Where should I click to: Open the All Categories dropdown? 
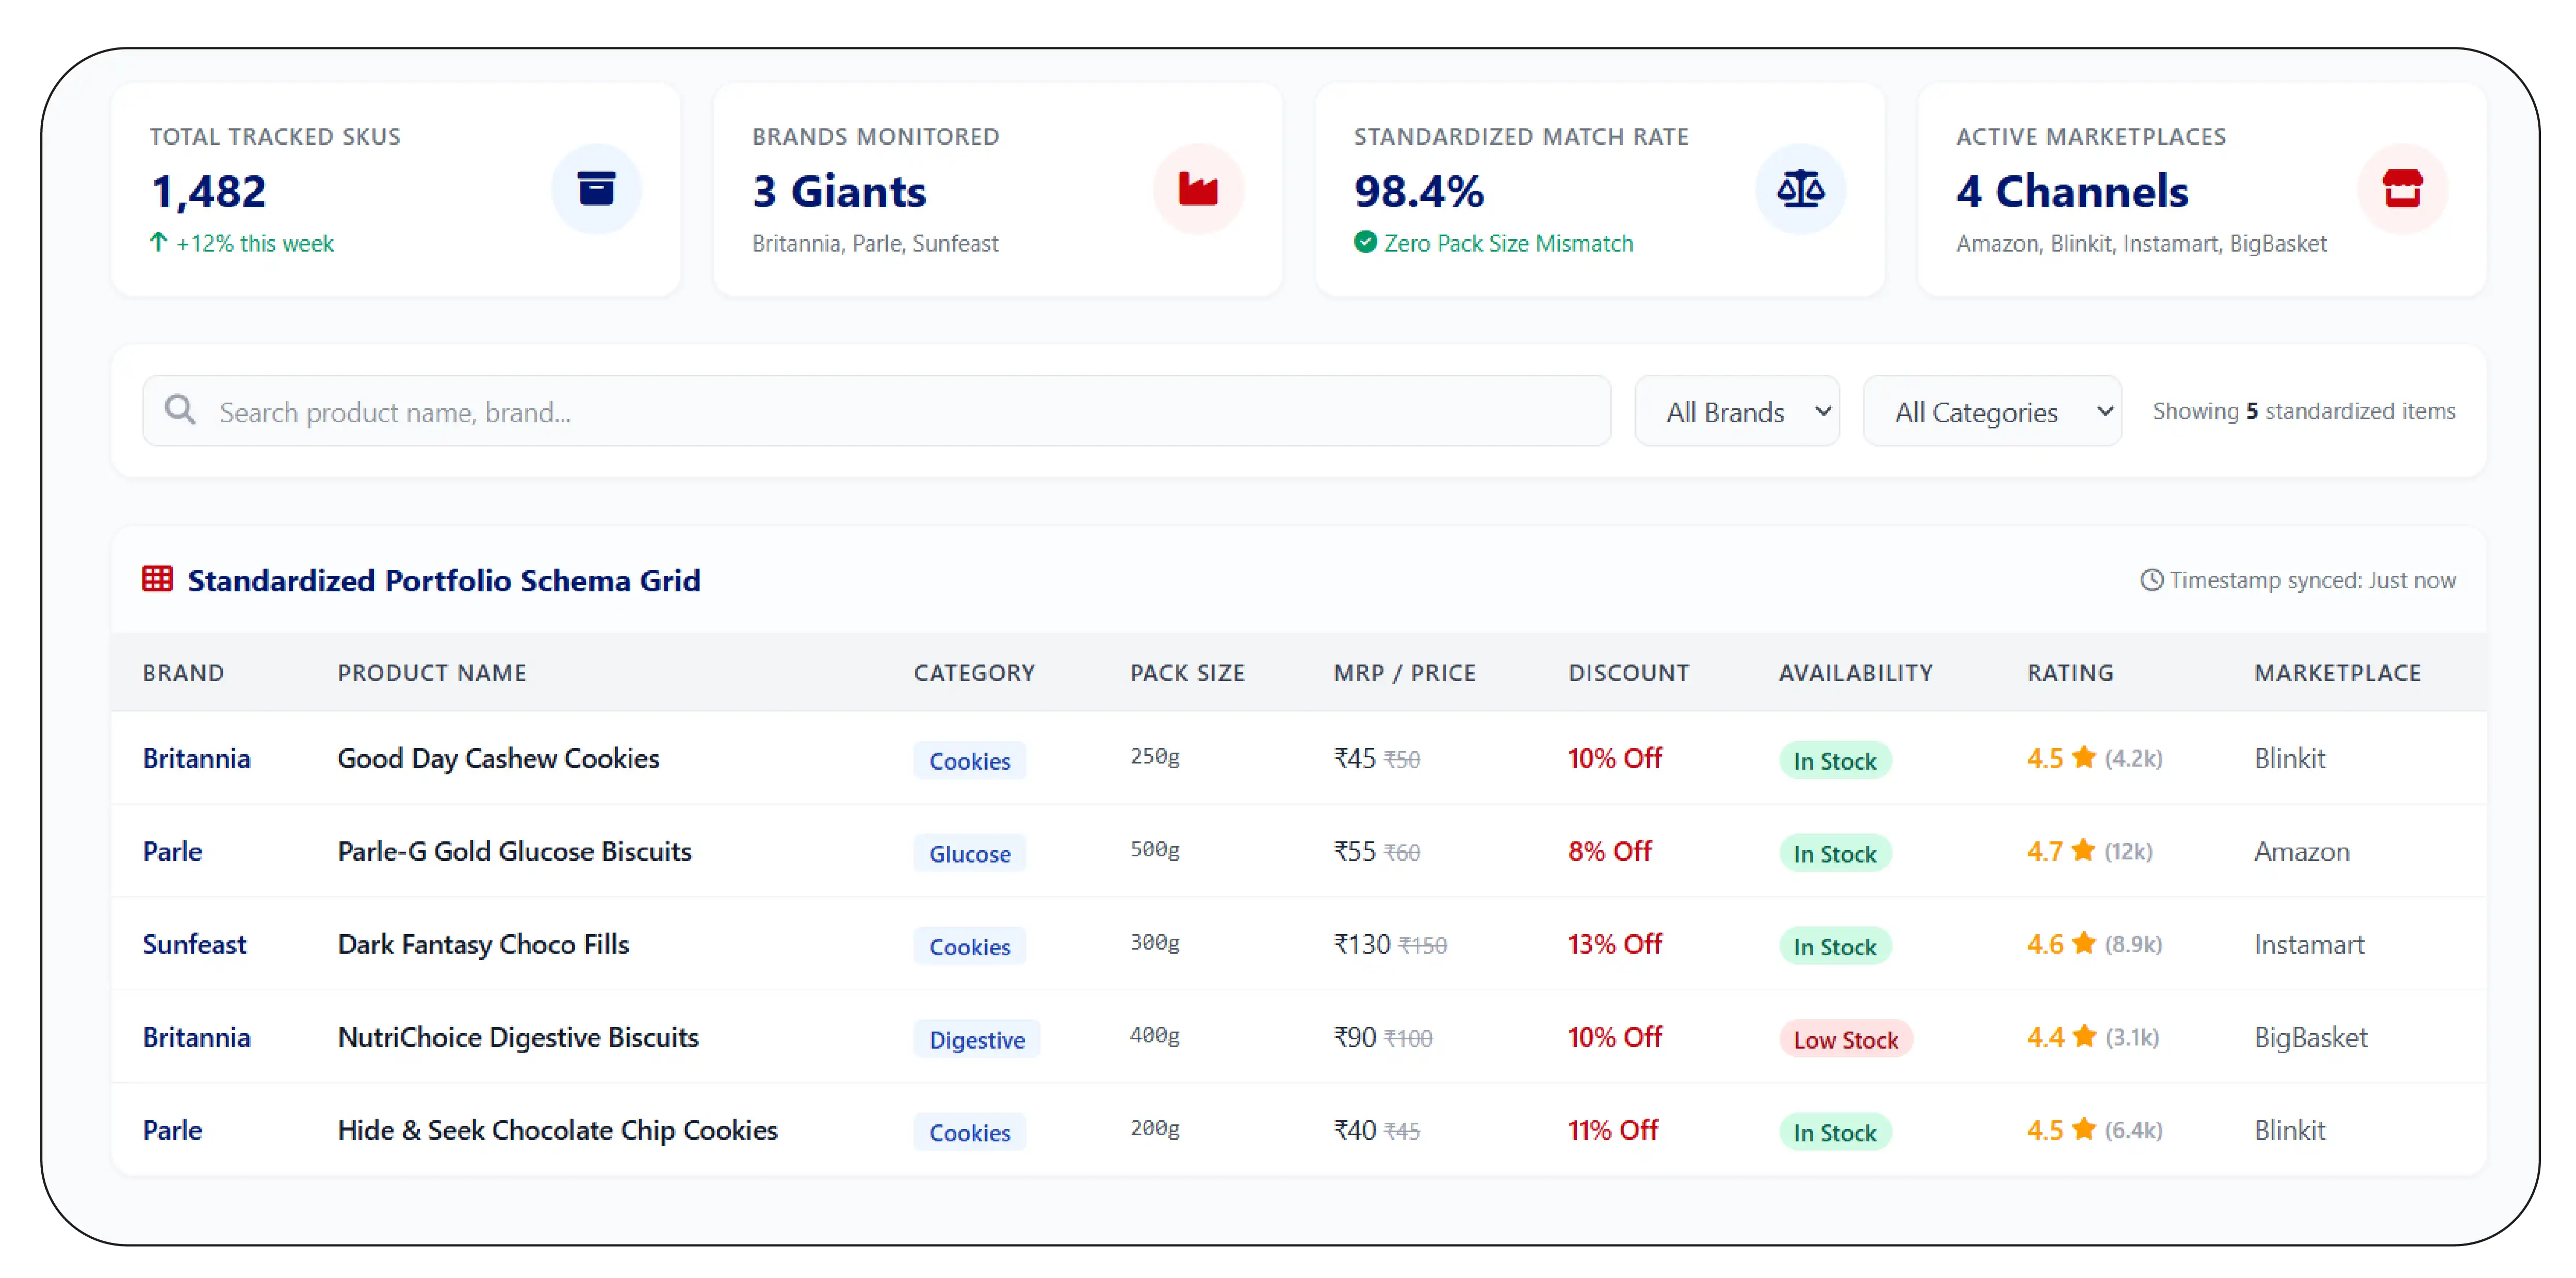[1992, 411]
